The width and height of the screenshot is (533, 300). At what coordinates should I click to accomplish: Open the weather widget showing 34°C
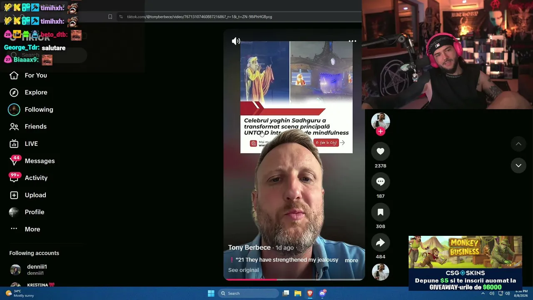point(19,293)
